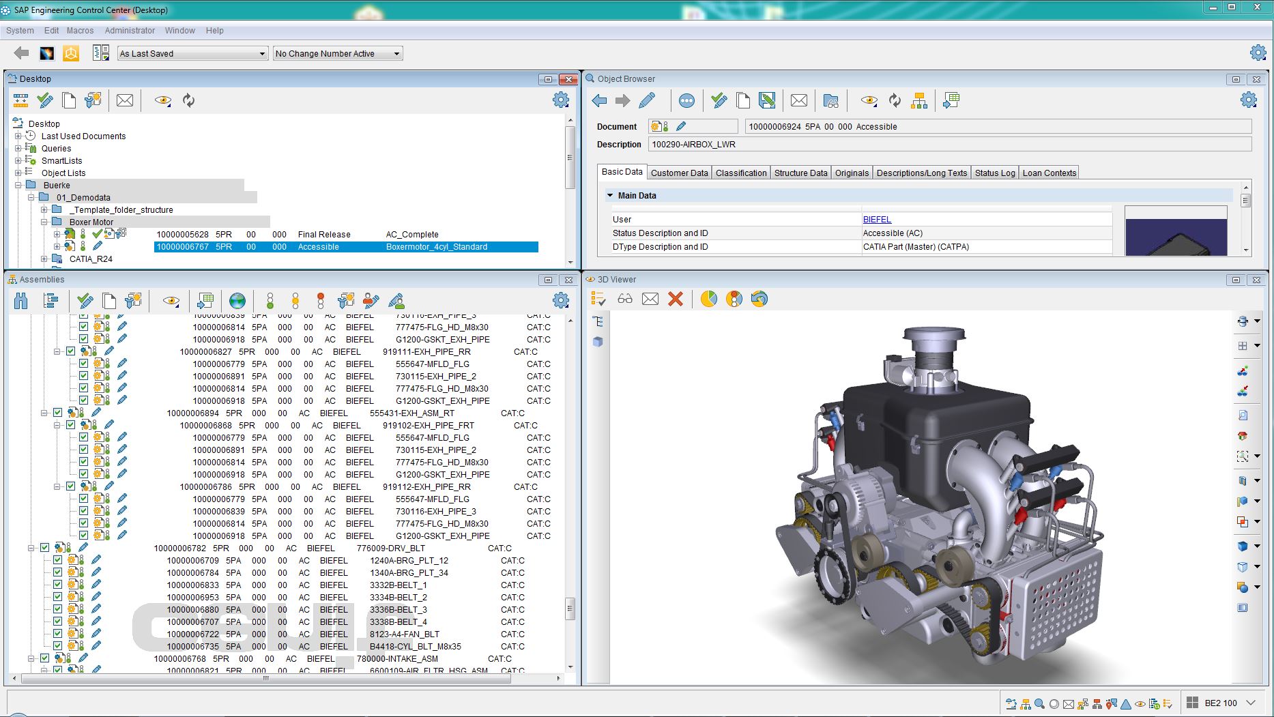Collapse the 776009-DRV_BLT assembly node

pyautogui.click(x=31, y=548)
